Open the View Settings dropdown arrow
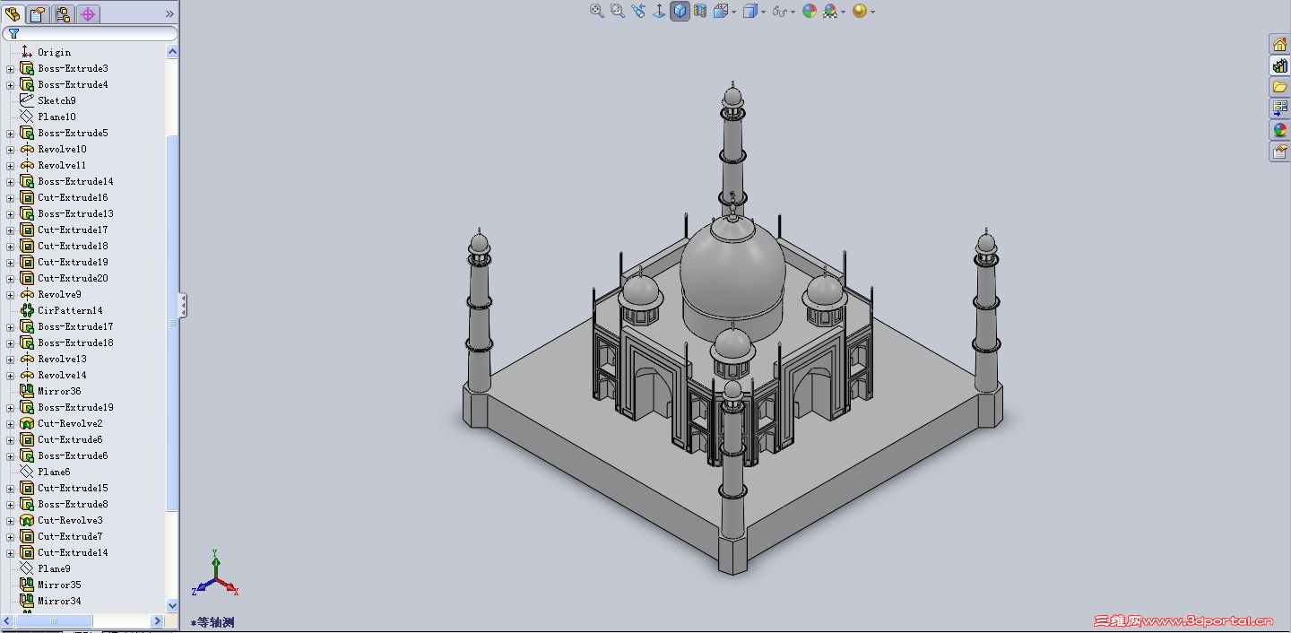This screenshot has width=1291, height=633. point(872,12)
